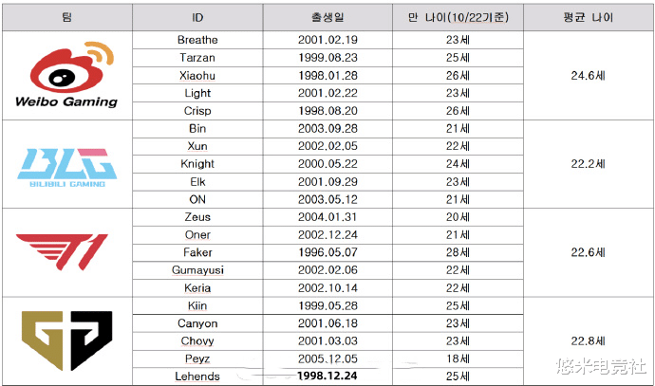Click the Chinese watermark text at bottom right
This screenshot has height=386, width=655.
point(601,366)
